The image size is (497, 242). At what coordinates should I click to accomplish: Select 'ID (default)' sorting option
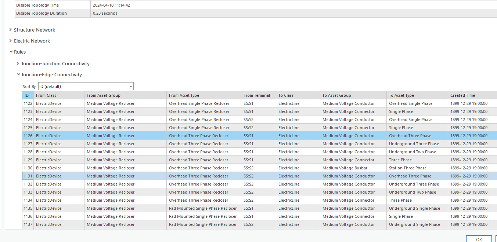[x=73, y=86]
